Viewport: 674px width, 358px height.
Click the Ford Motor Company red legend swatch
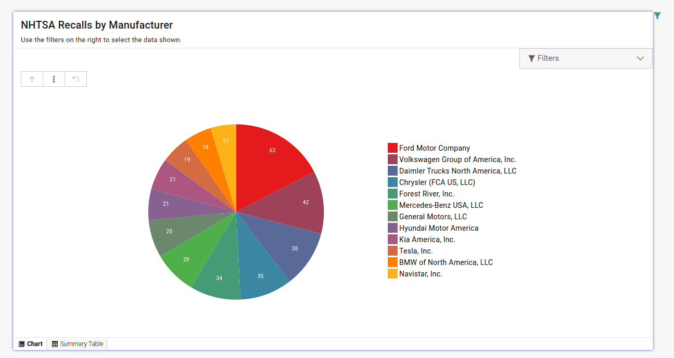pos(392,148)
